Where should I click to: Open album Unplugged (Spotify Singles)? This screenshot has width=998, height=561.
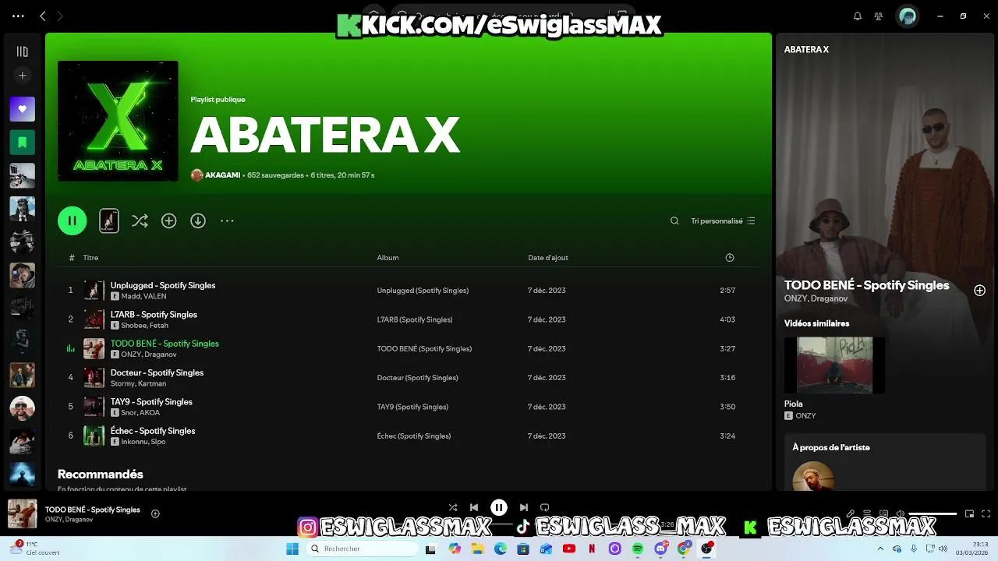pos(423,291)
